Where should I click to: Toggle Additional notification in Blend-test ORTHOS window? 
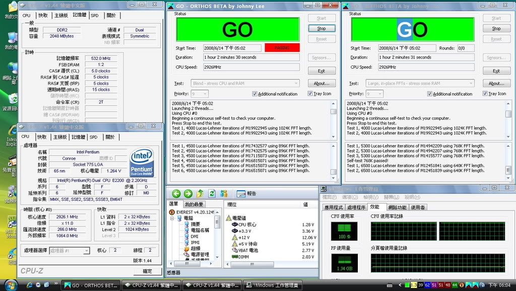(254, 94)
